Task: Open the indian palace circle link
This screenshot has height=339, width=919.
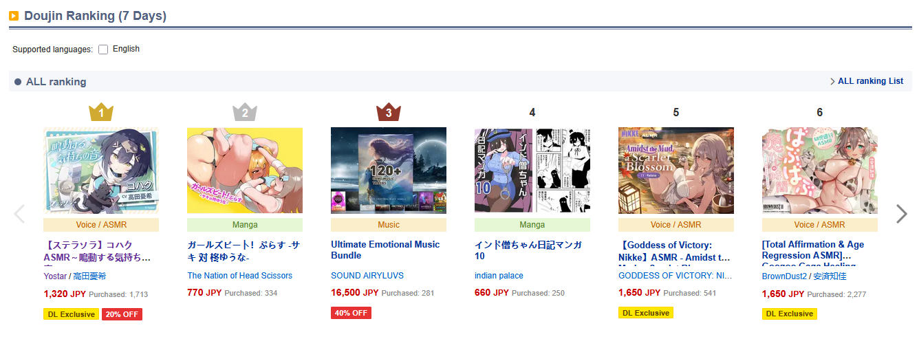Action: pyautogui.click(x=499, y=276)
